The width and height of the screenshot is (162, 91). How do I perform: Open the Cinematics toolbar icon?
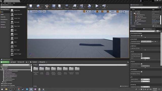pyautogui.click(x=82, y=6)
